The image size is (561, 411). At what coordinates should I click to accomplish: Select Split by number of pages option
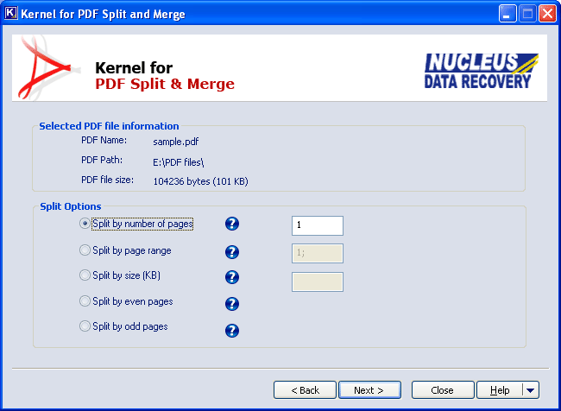(85, 224)
